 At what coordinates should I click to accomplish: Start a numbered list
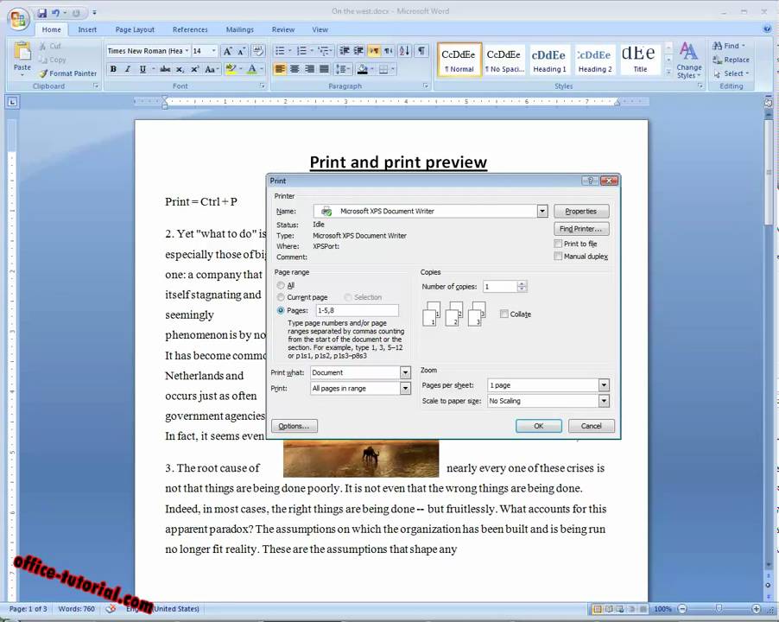(x=301, y=51)
